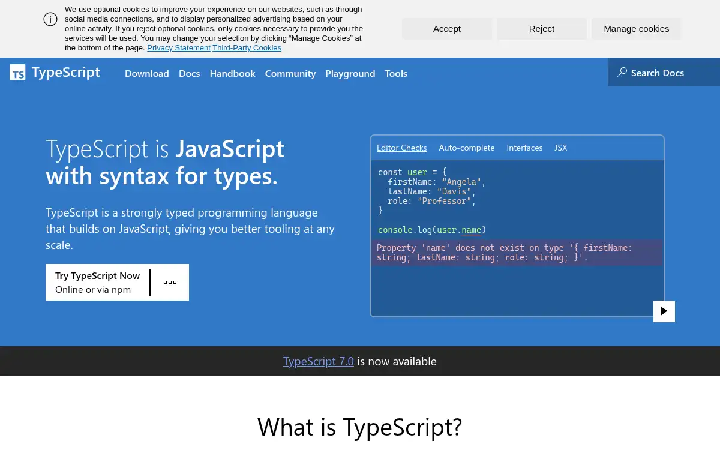
Task: Click 'console' in the code sample
Action: (x=395, y=230)
